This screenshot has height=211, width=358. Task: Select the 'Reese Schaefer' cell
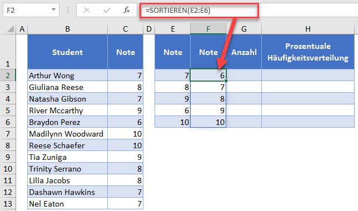click(68, 145)
